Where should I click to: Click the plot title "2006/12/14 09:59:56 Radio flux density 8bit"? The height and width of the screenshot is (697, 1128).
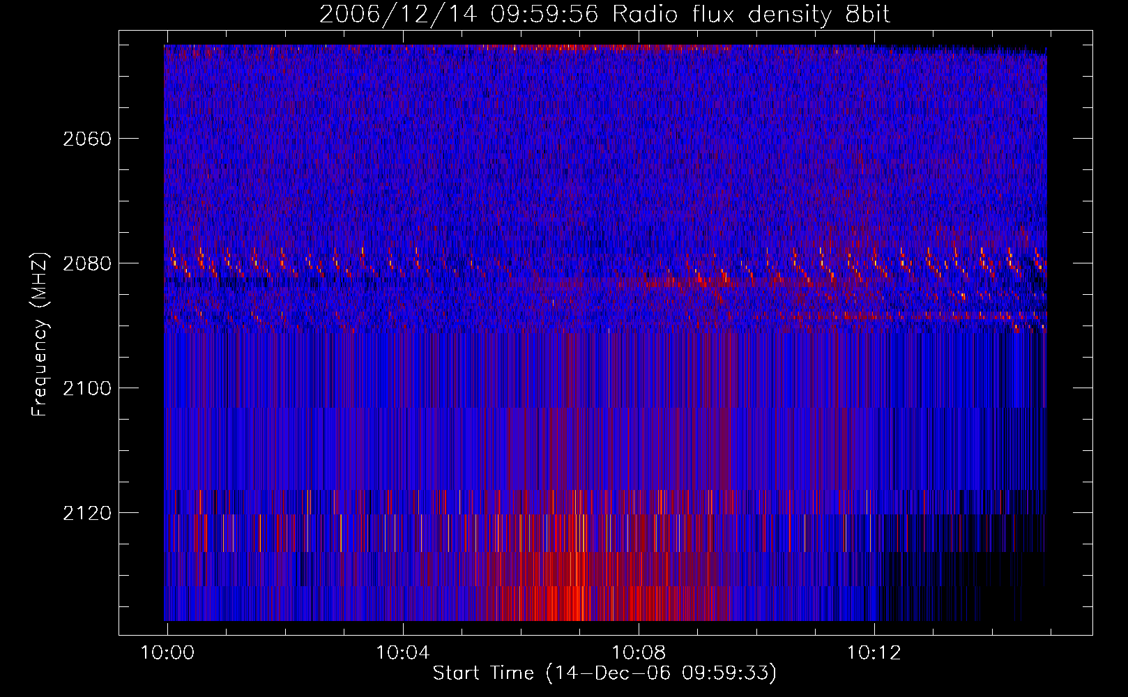[604, 15]
